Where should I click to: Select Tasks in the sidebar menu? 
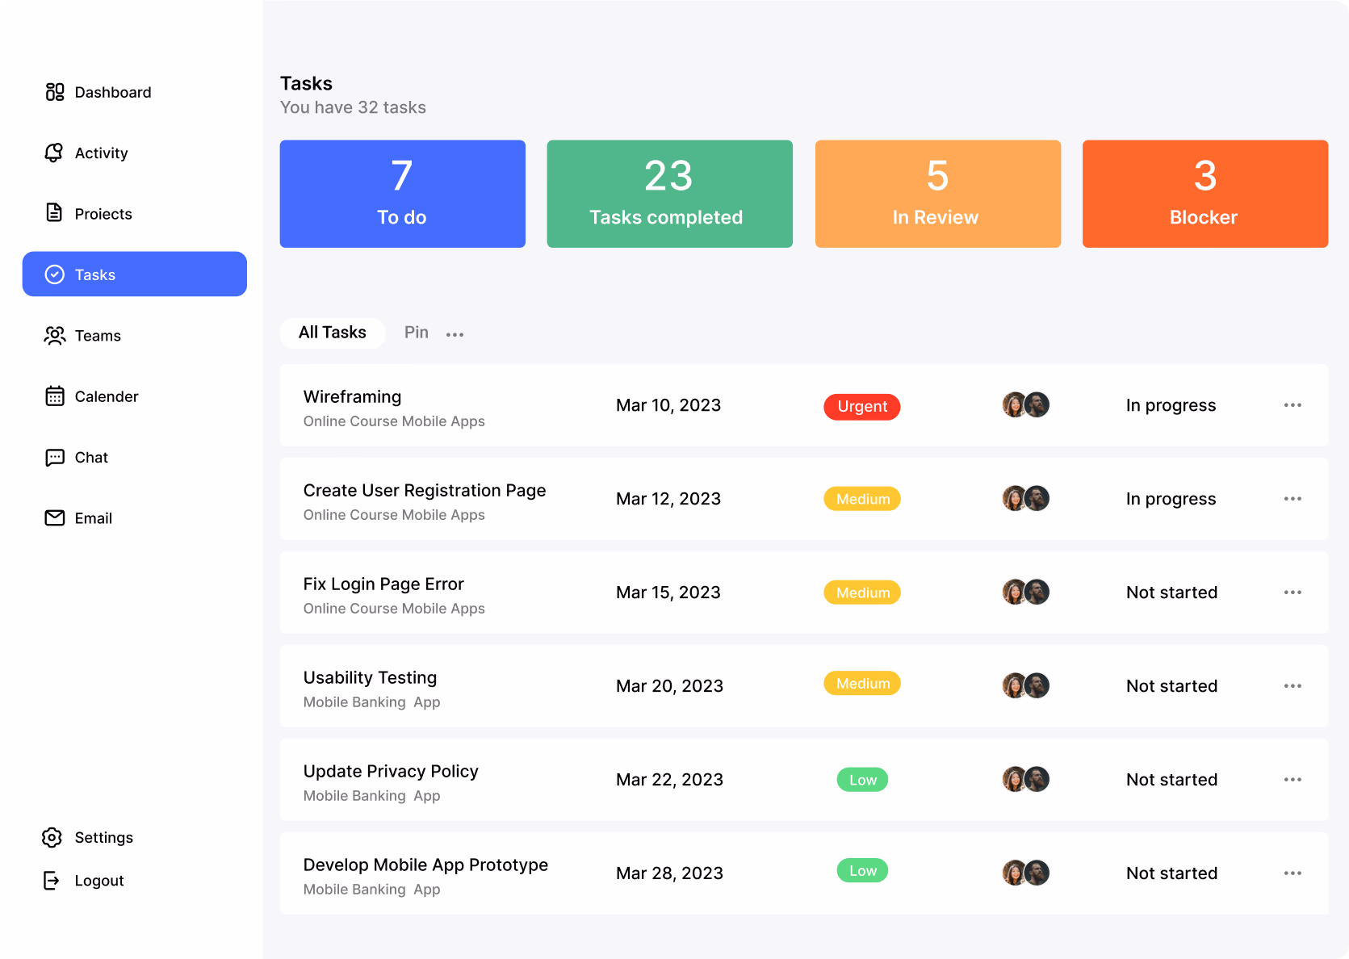pyautogui.click(x=135, y=274)
